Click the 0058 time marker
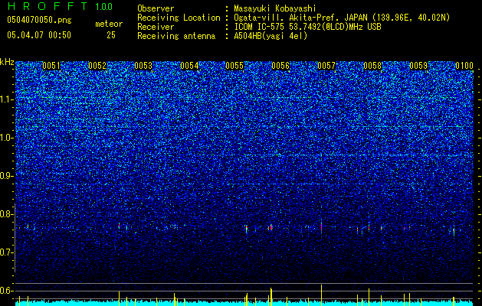 click(x=372, y=66)
